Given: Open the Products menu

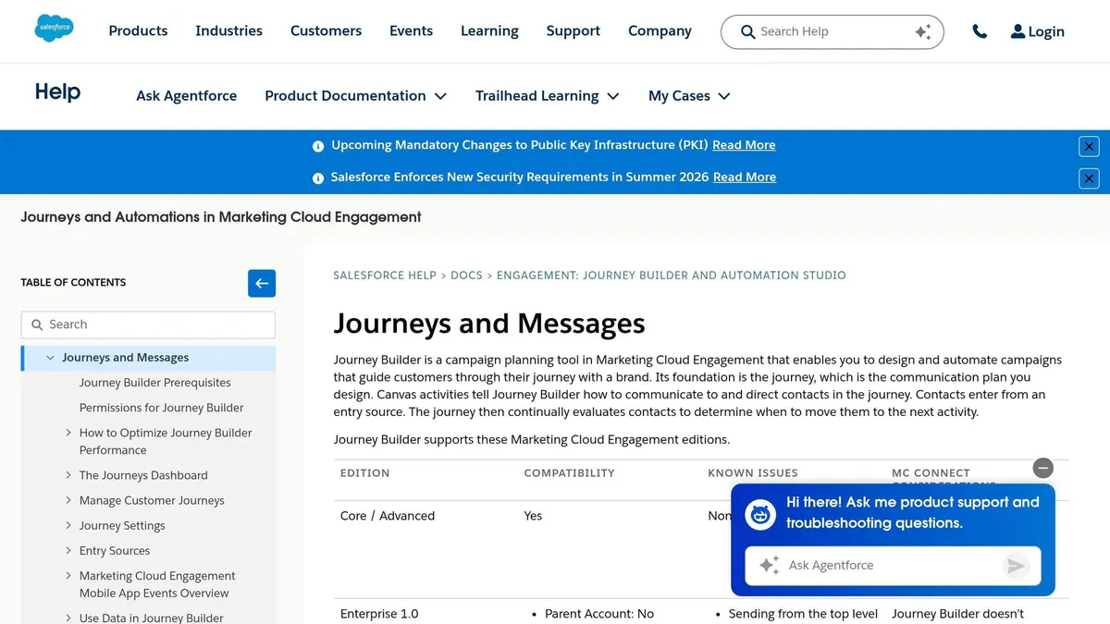Looking at the screenshot, I should [x=138, y=31].
